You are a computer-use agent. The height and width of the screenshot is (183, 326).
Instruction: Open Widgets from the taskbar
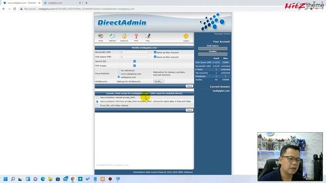point(28,179)
